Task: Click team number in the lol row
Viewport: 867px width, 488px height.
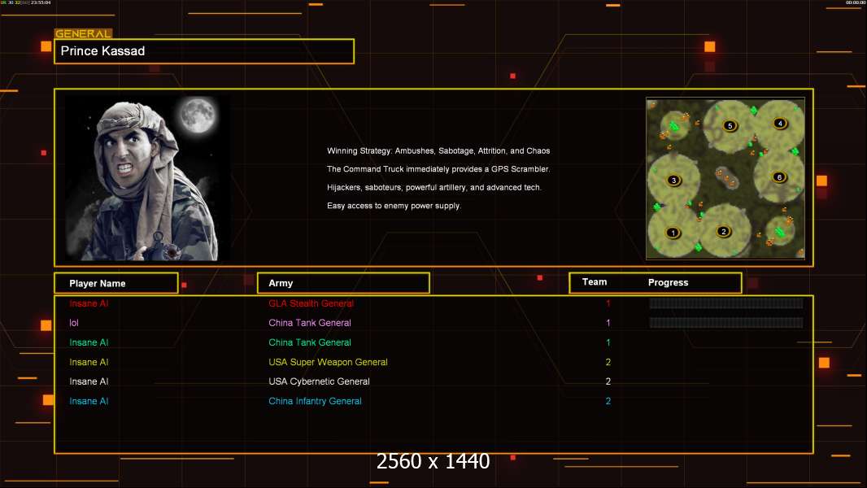Action: click(x=608, y=323)
